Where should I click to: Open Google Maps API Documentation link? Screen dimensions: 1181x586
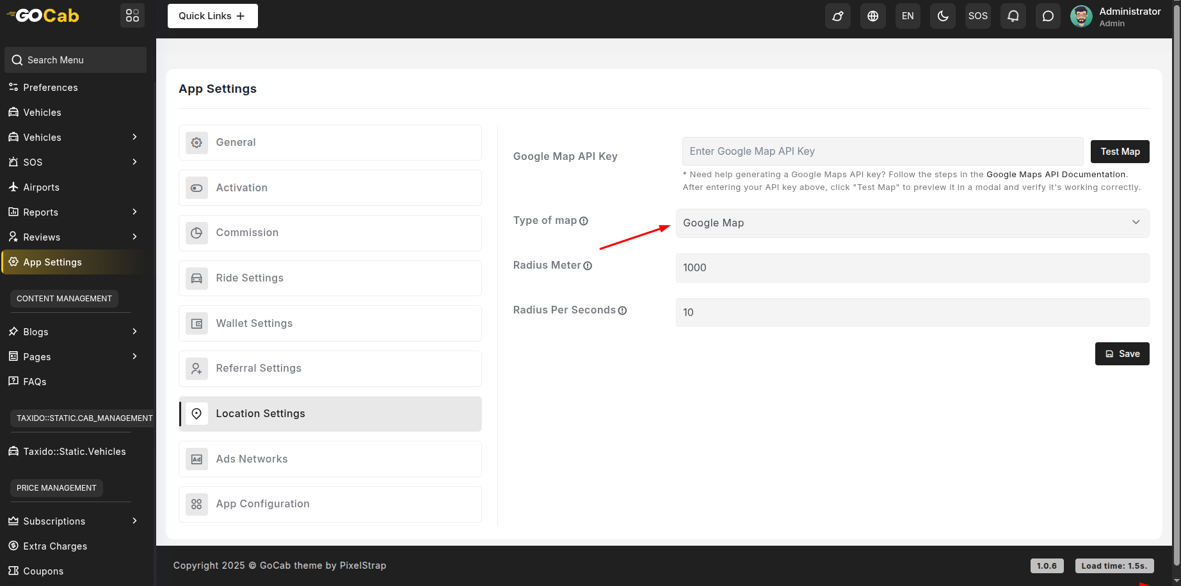click(x=1056, y=175)
